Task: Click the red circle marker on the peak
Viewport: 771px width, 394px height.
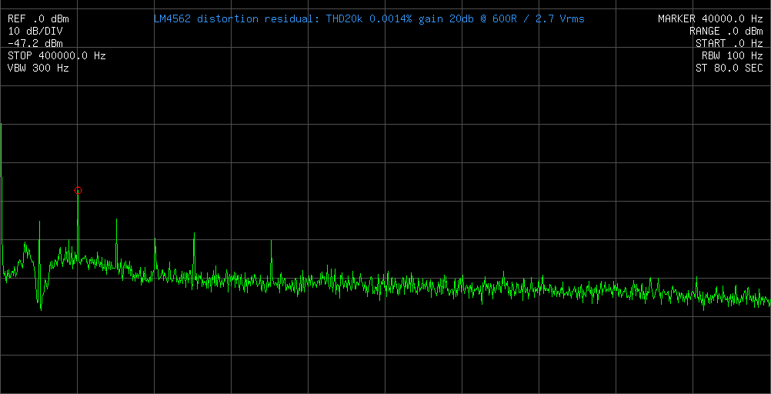Action: 78,190
